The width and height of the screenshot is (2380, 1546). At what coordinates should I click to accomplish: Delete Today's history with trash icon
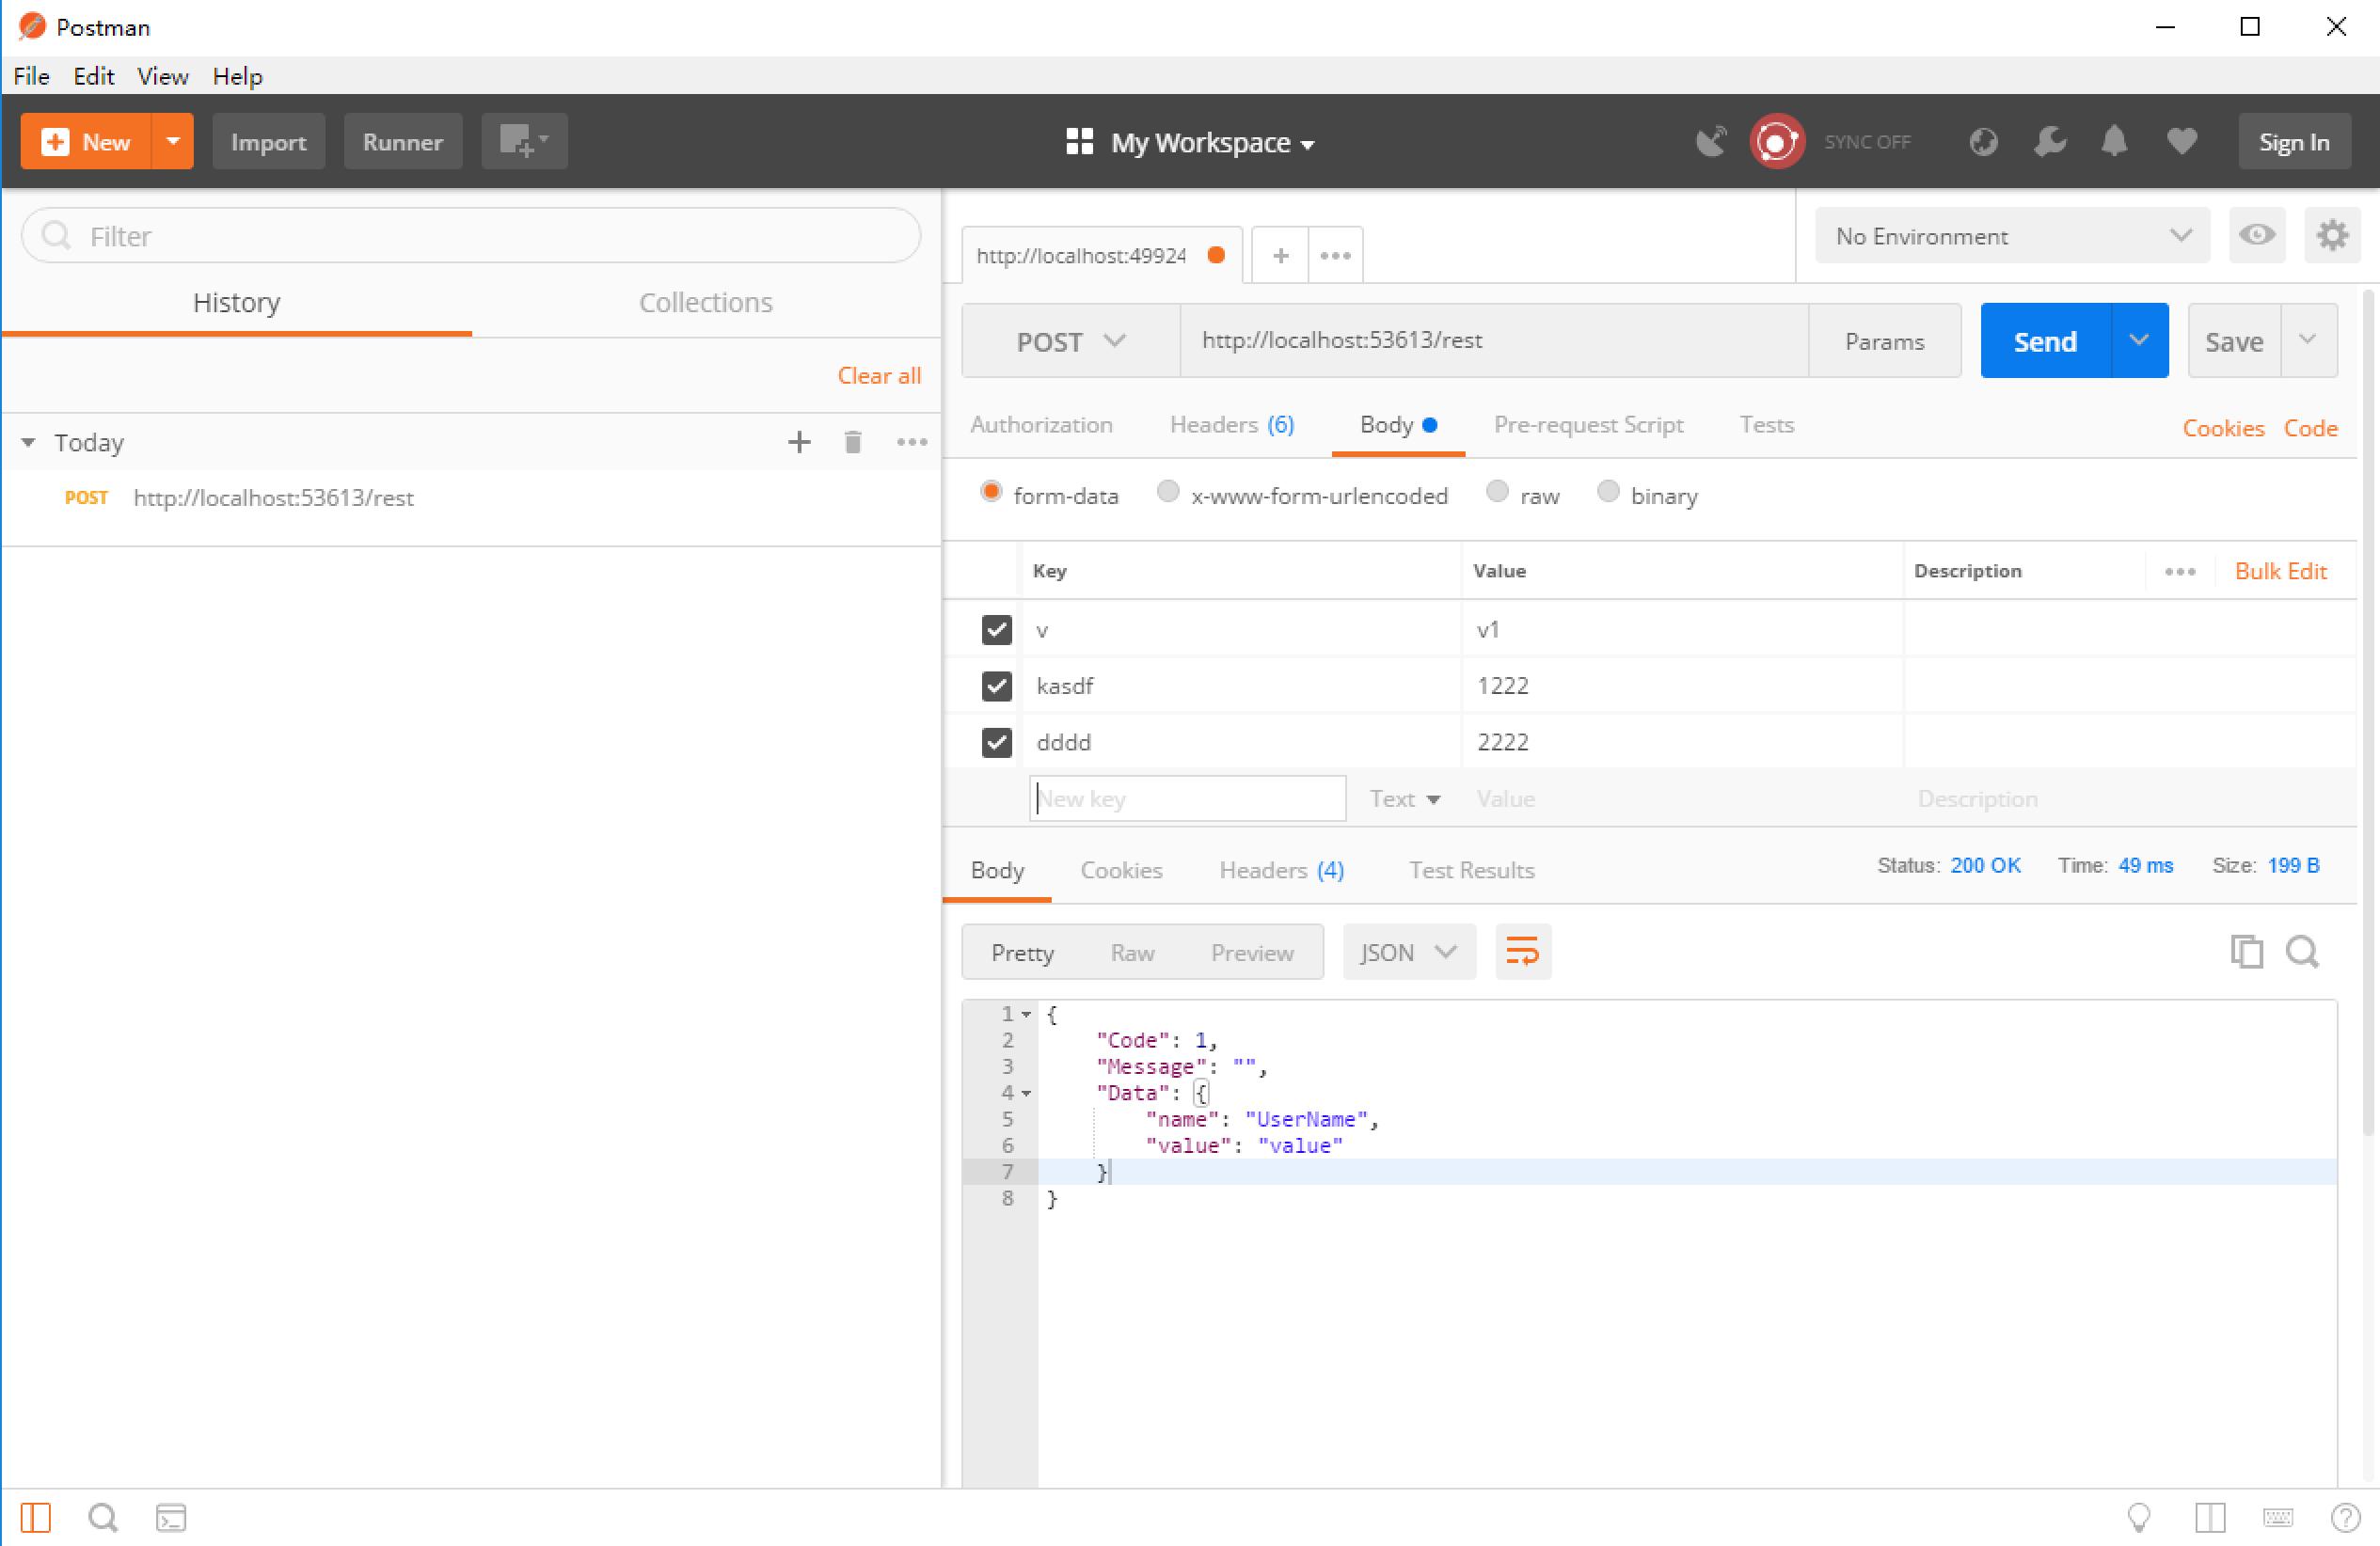point(852,442)
